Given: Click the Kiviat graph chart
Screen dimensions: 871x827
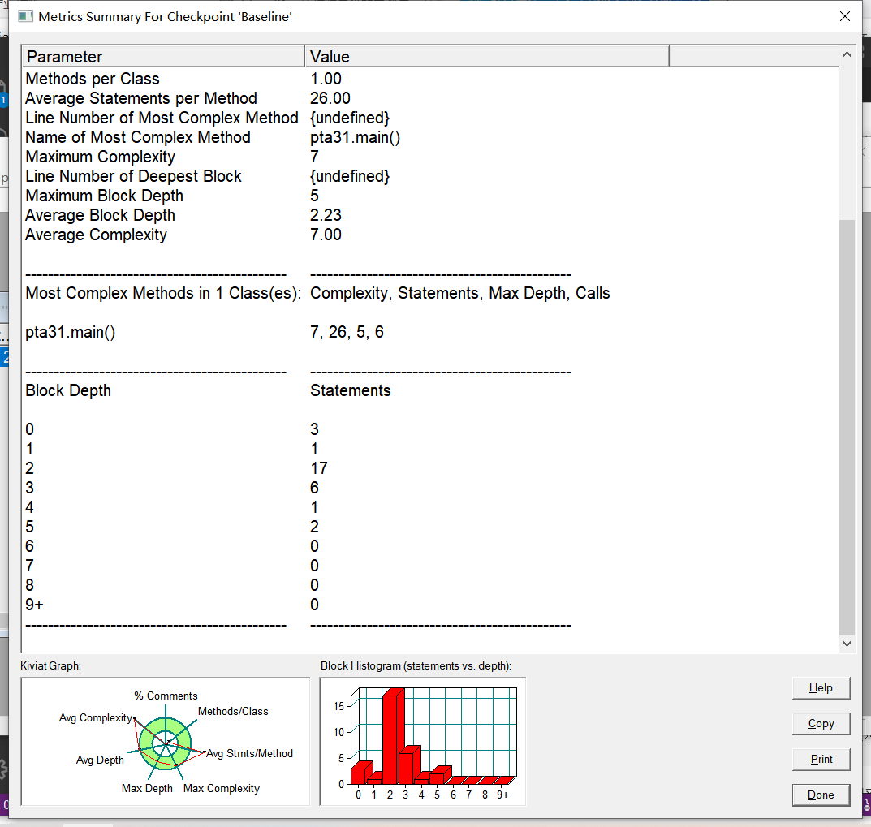Looking at the screenshot, I should (x=165, y=742).
